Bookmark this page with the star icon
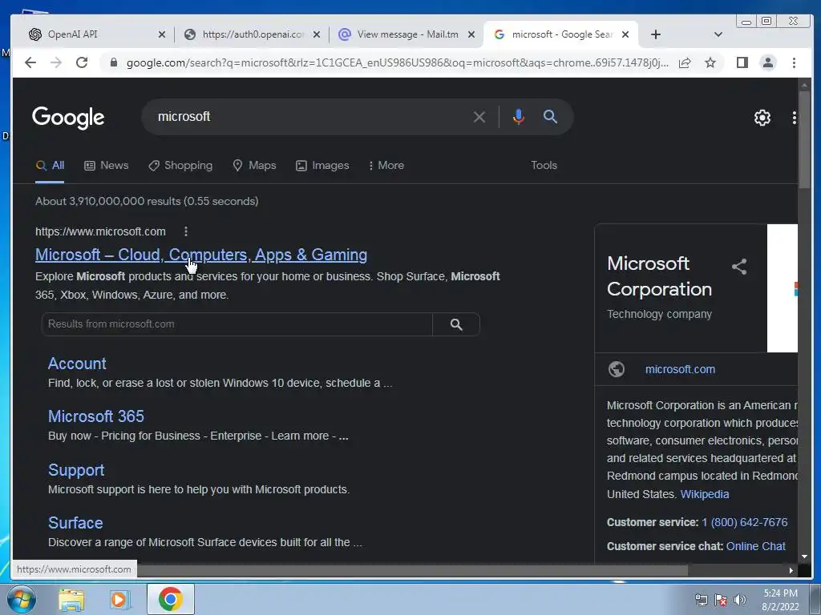 coord(710,62)
